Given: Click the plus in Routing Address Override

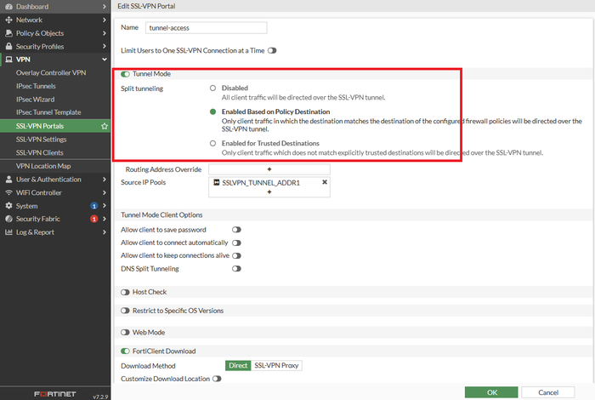Looking at the screenshot, I should pyautogui.click(x=269, y=169).
